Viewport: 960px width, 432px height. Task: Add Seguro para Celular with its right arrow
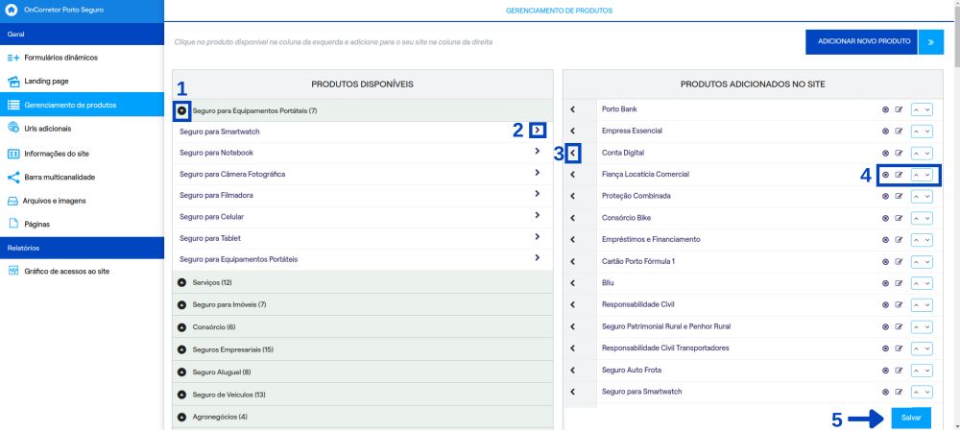[537, 215]
